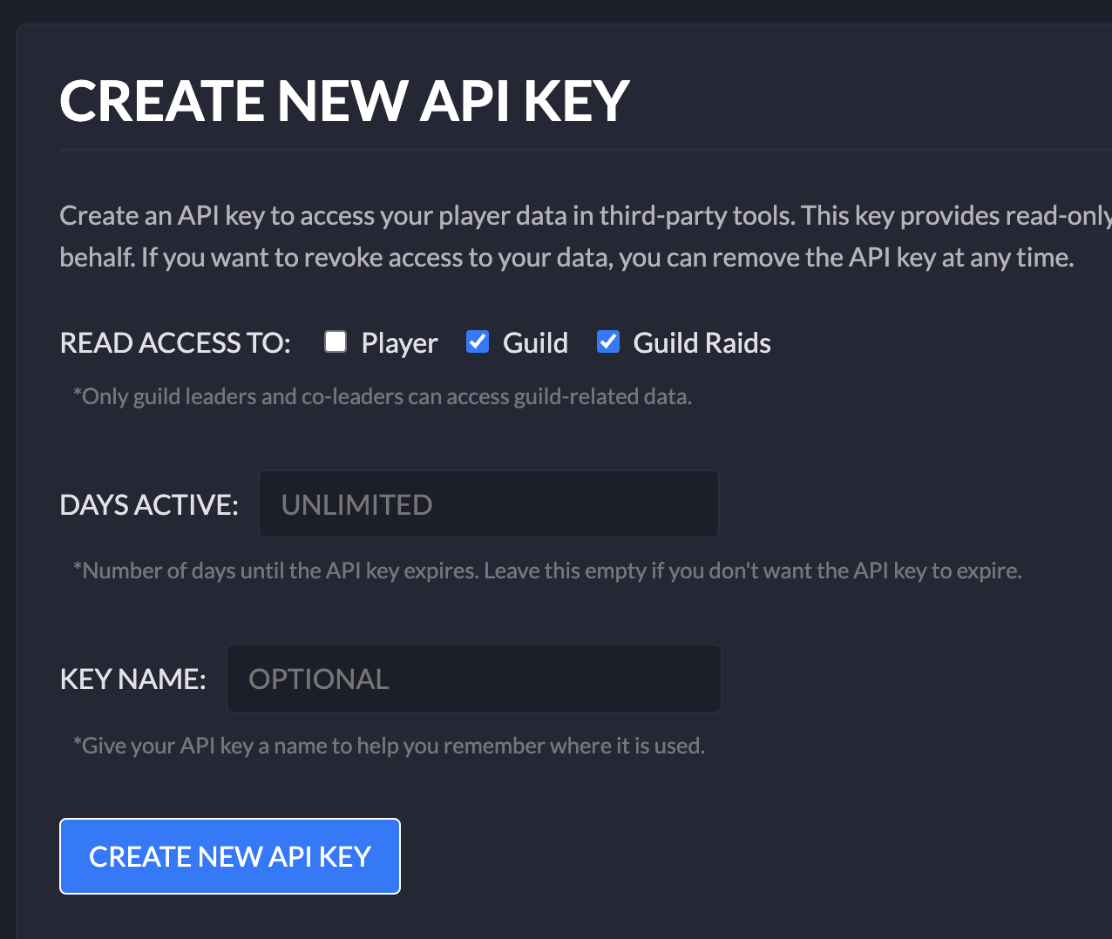This screenshot has width=1112, height=939.
Task: Click the large Create New API Key heading
Action: pyautogui.click(x=344, y=101)
